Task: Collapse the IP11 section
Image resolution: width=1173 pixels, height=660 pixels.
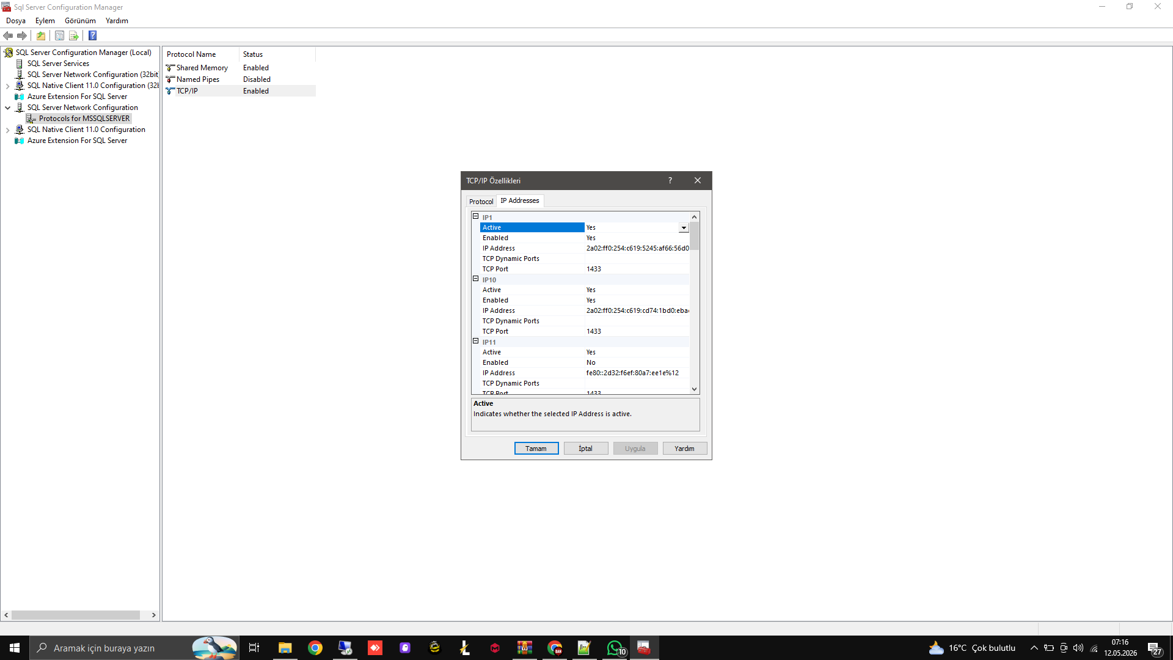Action: (x=476, y=341)
